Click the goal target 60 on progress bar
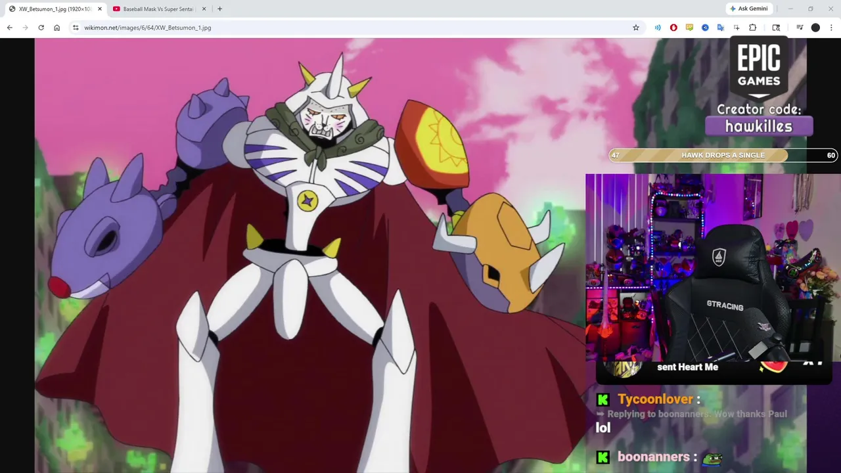Image resolution: width=841 pixels, height=473 pixels. pyautogui.click(x=831, y=155)
